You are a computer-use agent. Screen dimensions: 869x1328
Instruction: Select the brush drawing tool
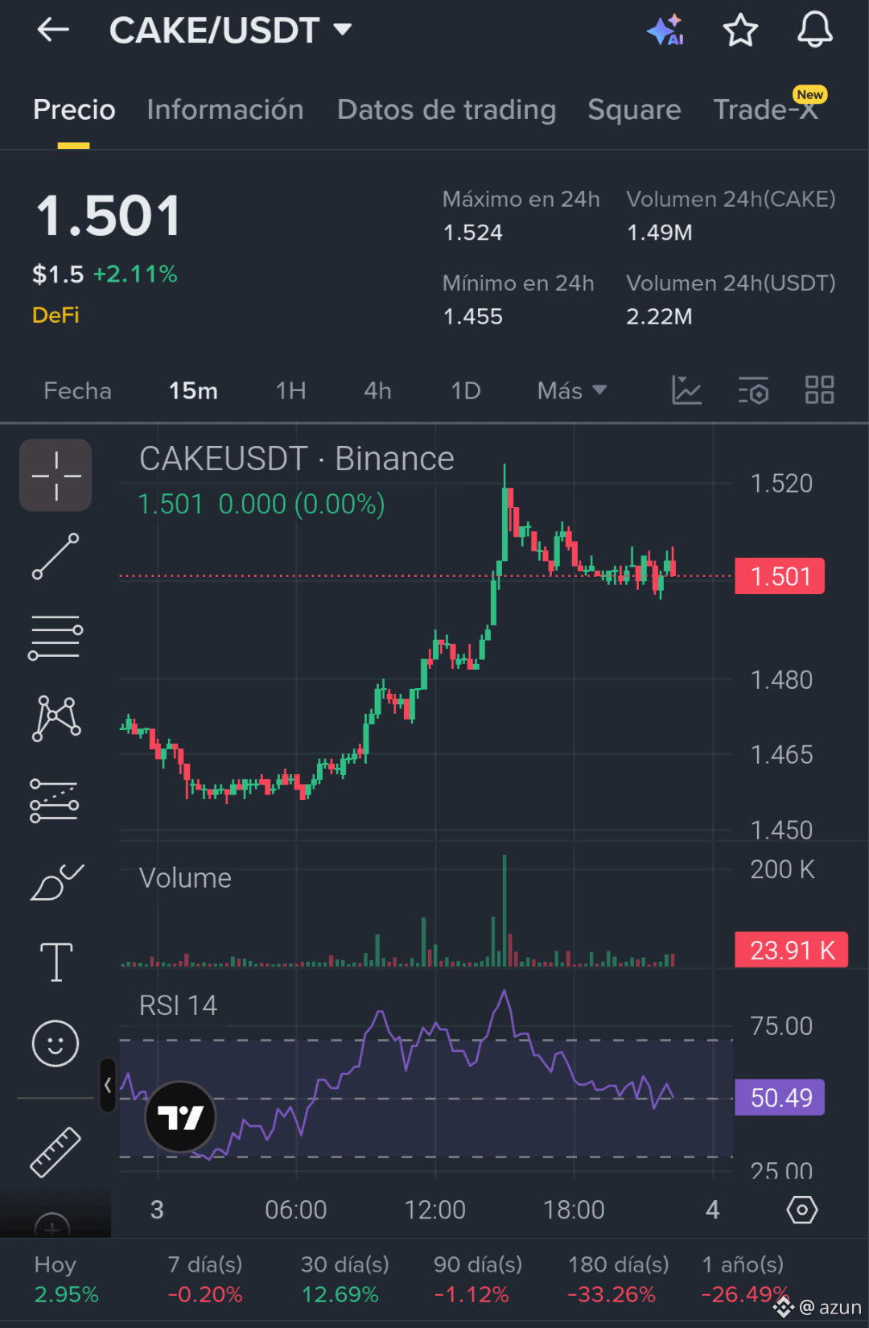(x=56, y=882)
